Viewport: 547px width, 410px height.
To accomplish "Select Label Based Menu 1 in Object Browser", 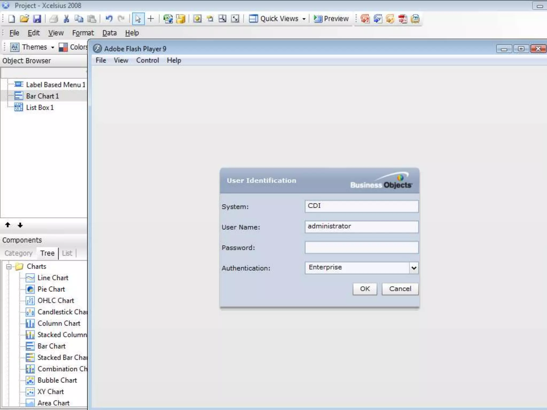I will click(56, 85).
